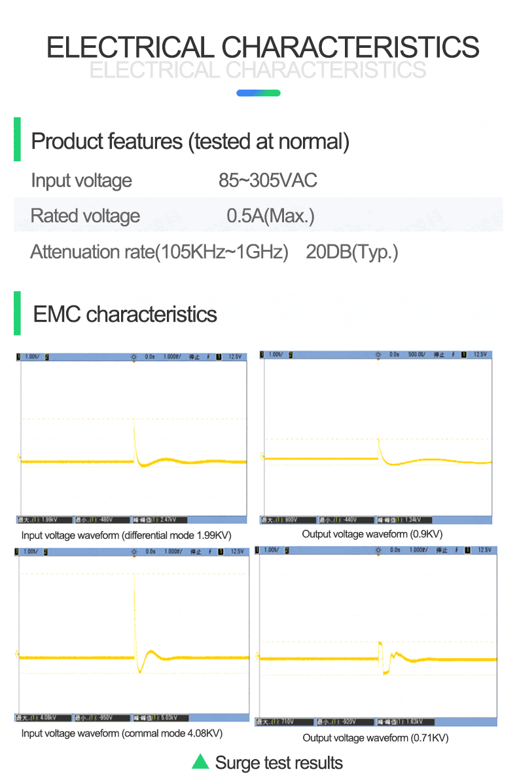The image size is (517, 778).
Task: Click the green bar beside EMC characteristics
Action: click(17, 313)
